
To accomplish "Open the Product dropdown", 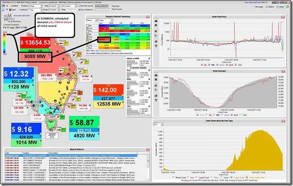I will 35,6.
